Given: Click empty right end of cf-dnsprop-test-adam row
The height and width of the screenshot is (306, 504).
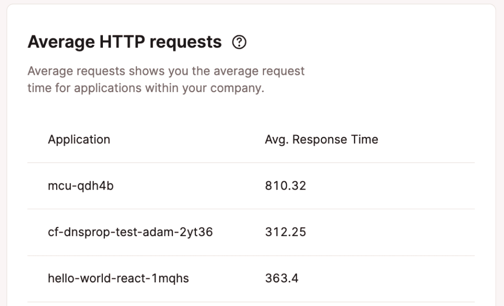Looking at the screenshot, I should click(433, 232).
